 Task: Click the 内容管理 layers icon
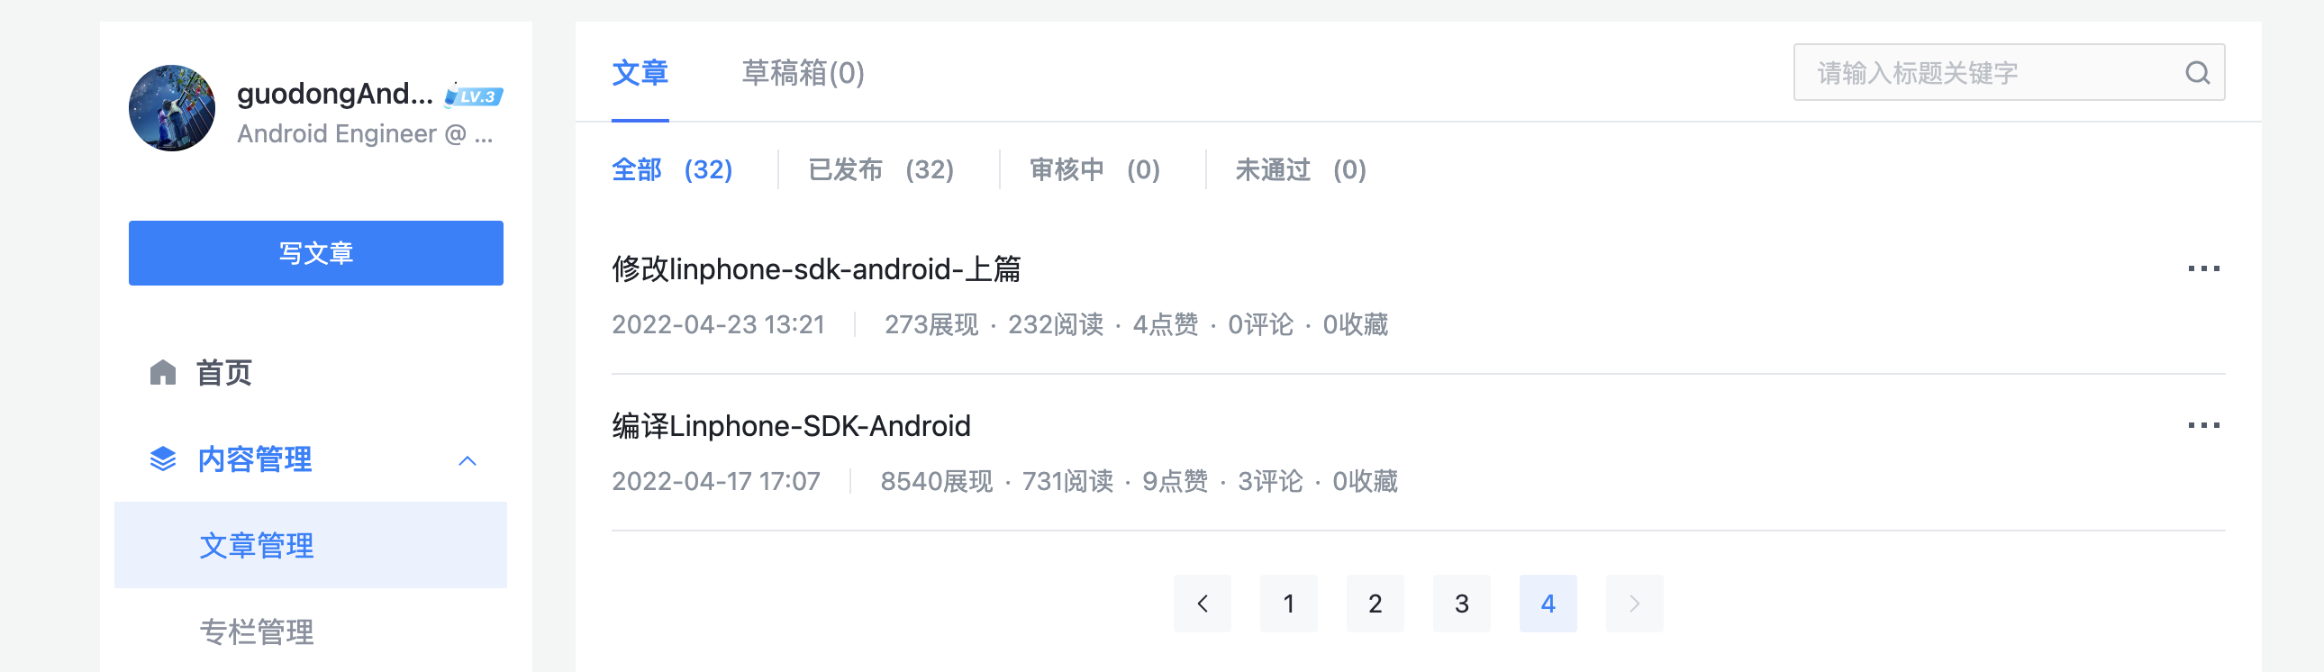coord(162,459)
